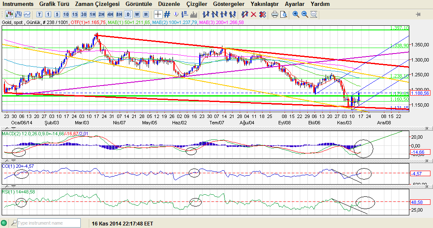Click the pin toolbar icon
Image resolution: width=433 pixels, height=228 pixels.
coord(418,14)
